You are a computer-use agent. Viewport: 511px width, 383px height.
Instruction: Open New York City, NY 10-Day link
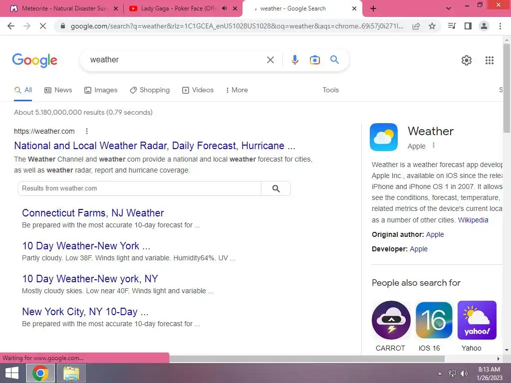pyautogui.click(x=85, y=312)
